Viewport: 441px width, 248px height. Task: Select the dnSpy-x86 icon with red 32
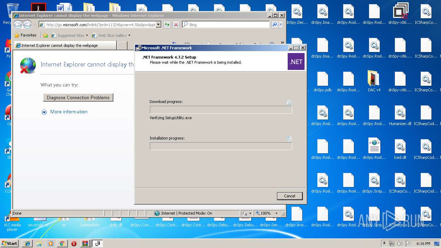(x=400, y=14)
